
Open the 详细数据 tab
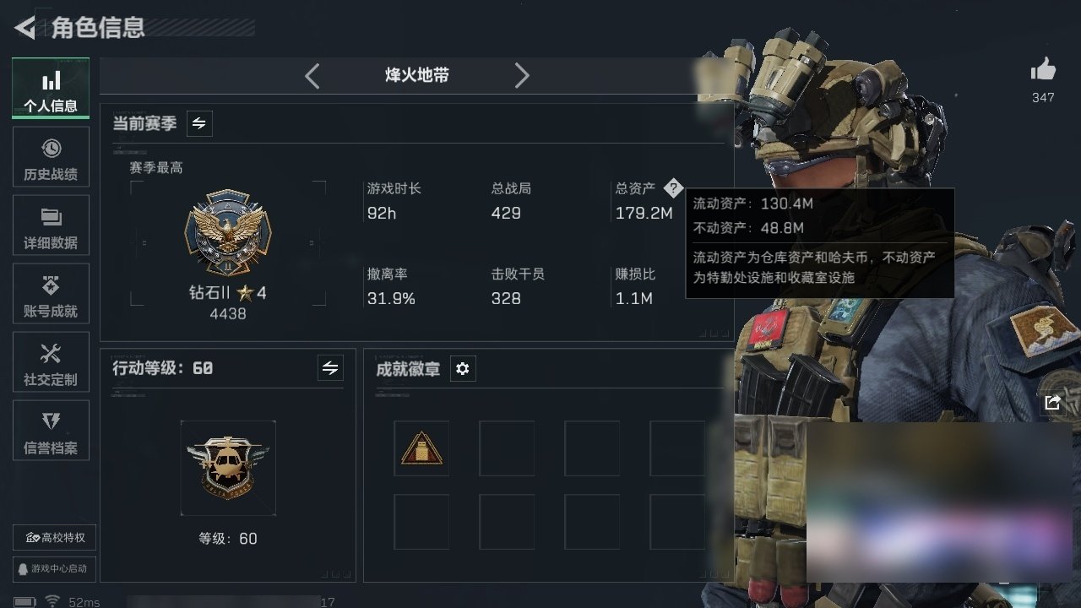(x=51, y=225)
